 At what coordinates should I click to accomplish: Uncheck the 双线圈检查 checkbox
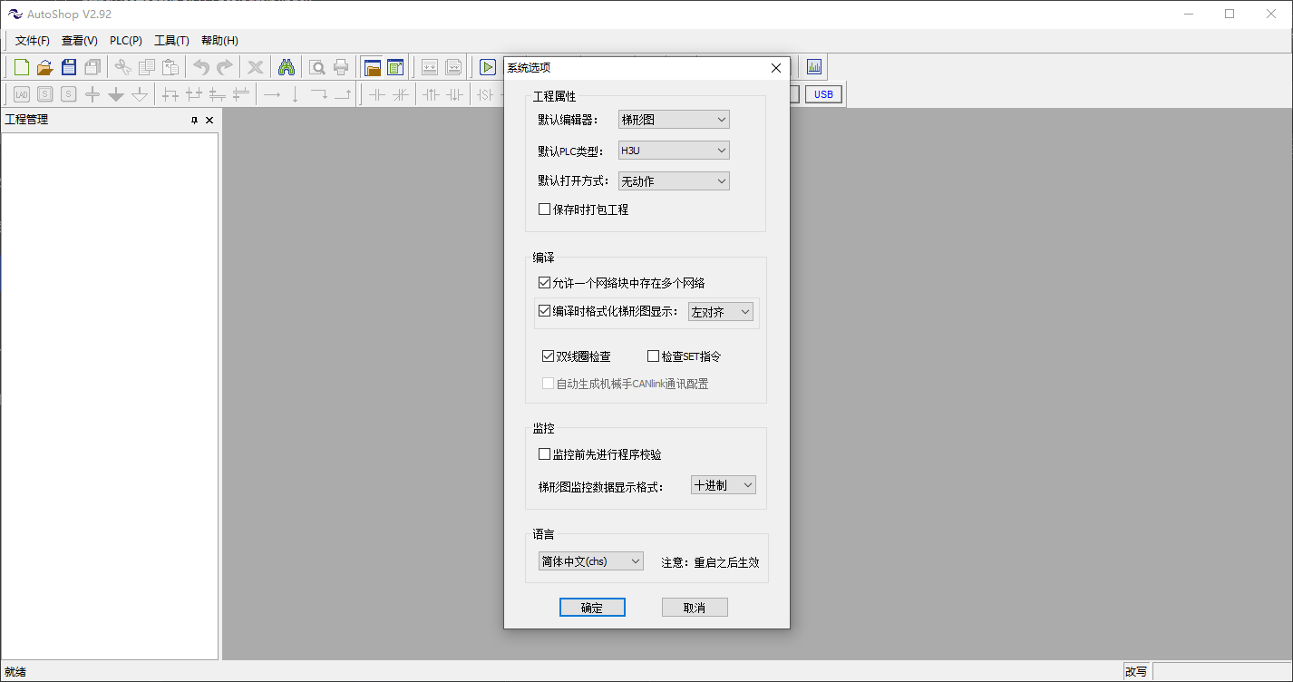point(549,356)
